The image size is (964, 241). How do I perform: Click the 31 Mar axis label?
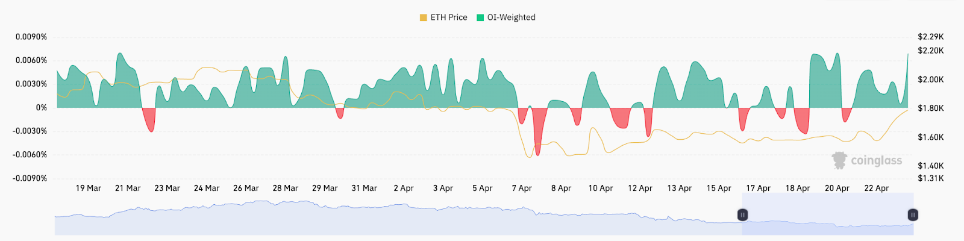click(364, 188)
